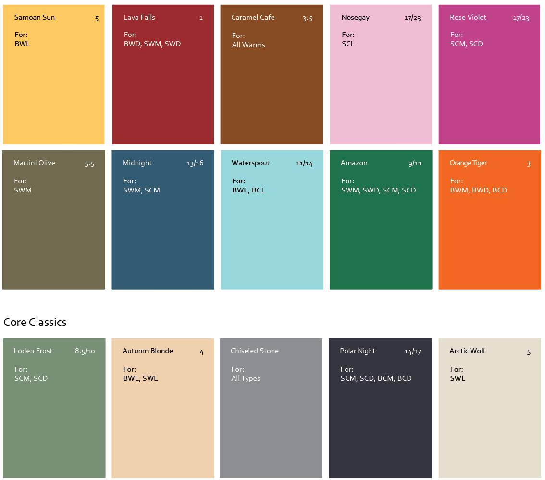The height and width of the screenshot is (480, 545).
Task: Click the 'Amazon' name label
Action: coord(354,163)
